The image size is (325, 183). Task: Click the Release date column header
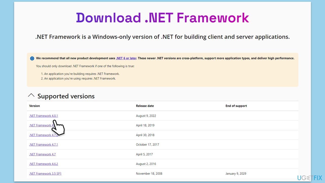coord(145,106)
